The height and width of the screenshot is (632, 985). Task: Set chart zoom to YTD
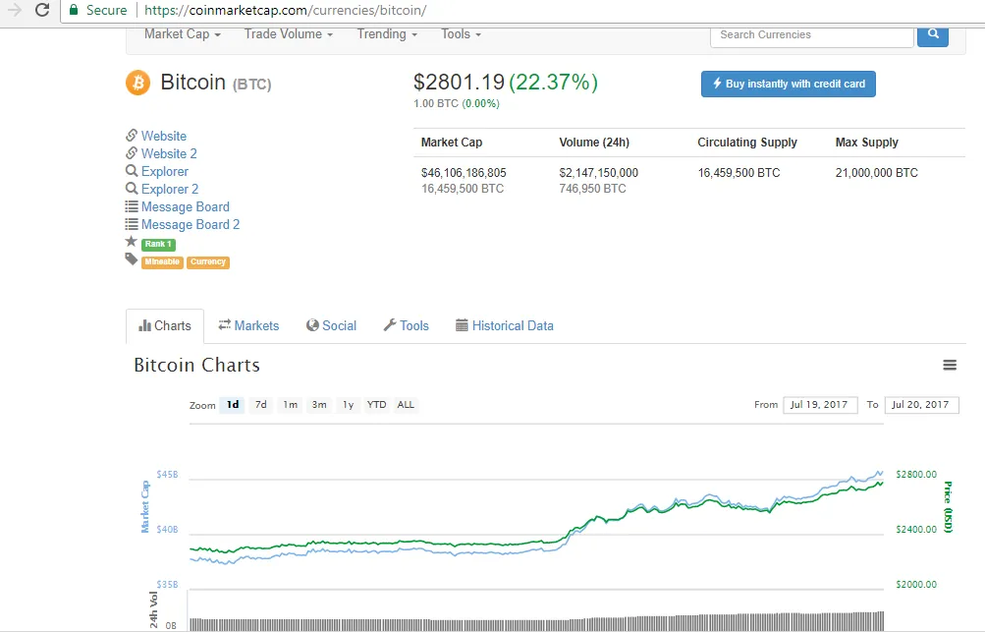coord(376,404)
